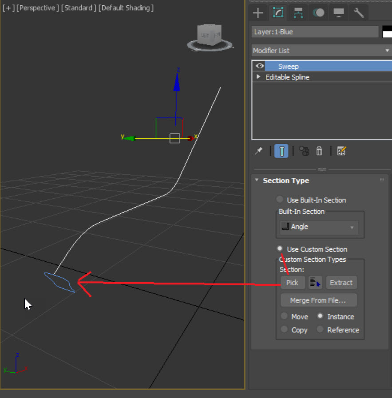Select the Modify panel tab
392x398 pixels.
click(x=278, y=13)
